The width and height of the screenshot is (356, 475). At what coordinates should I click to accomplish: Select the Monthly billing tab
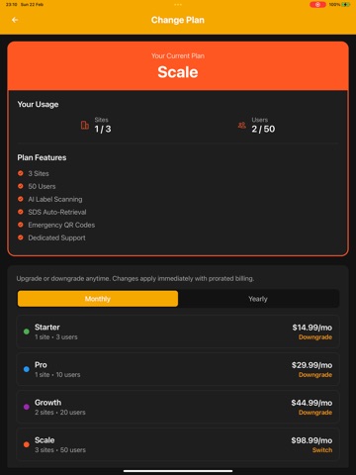pyautogui.click(x=98, y=299)
